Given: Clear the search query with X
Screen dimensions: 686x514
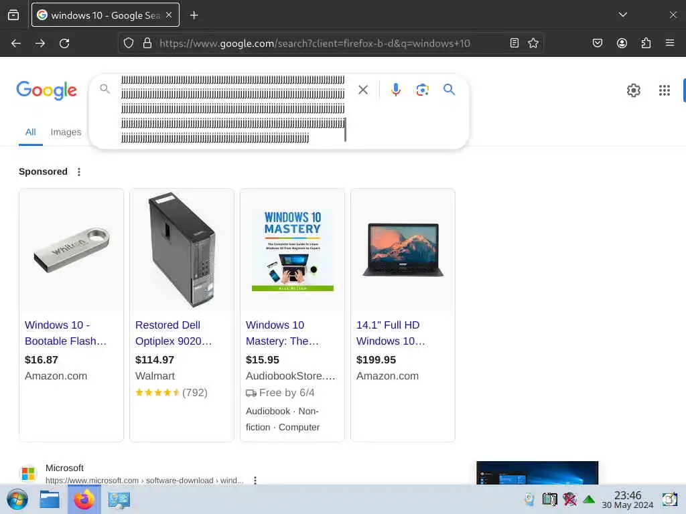Looking at the screenshot, I should pyautogui.click(x=363, y=90).
